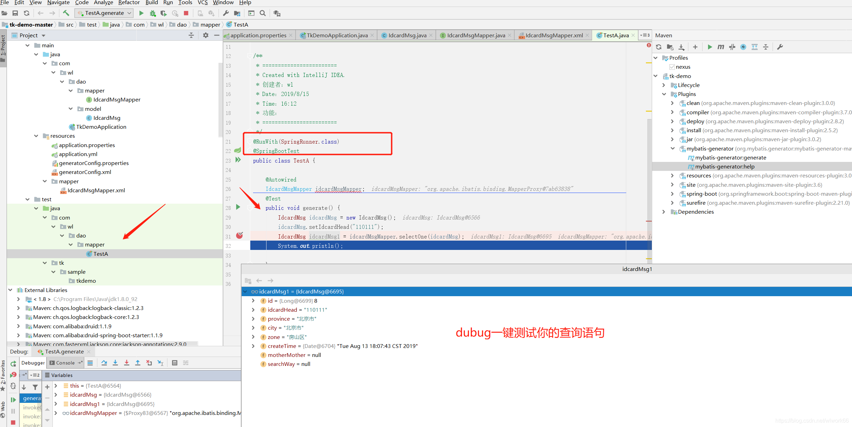Expand the Lifecycle node in Maven
This screenshot has width=852, height=427.
click(x=664, y=85)
